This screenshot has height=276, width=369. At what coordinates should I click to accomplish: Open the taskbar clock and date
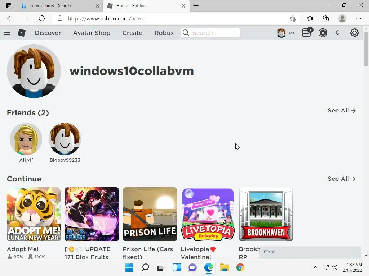(x=352, y=267)
